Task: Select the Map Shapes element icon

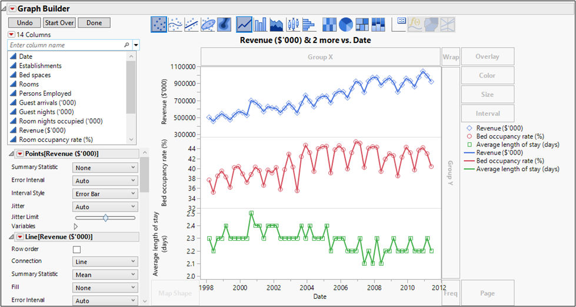Action: (431, 24)
